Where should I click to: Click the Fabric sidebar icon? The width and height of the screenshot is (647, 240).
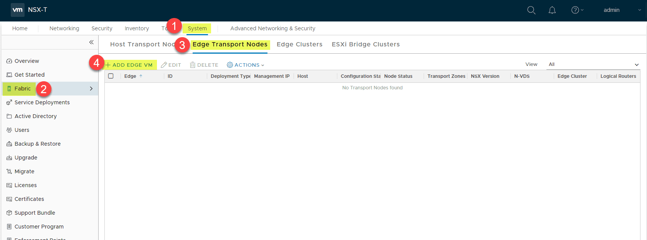(x=9, y=89)
